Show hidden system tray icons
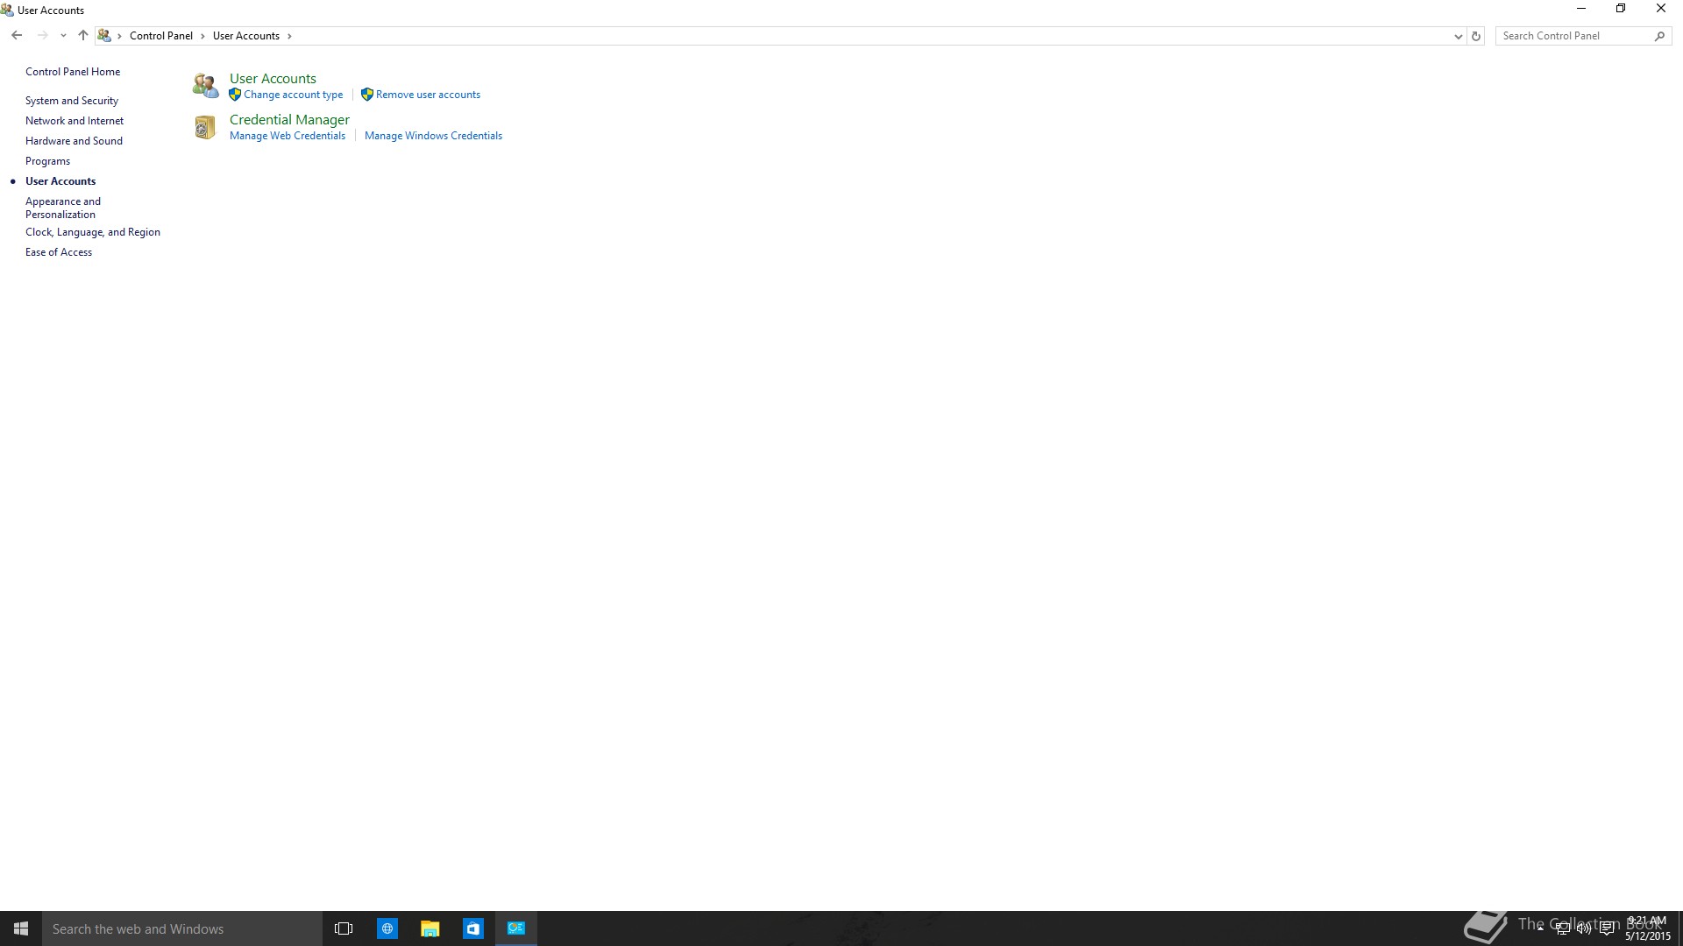 (1540, 927)
